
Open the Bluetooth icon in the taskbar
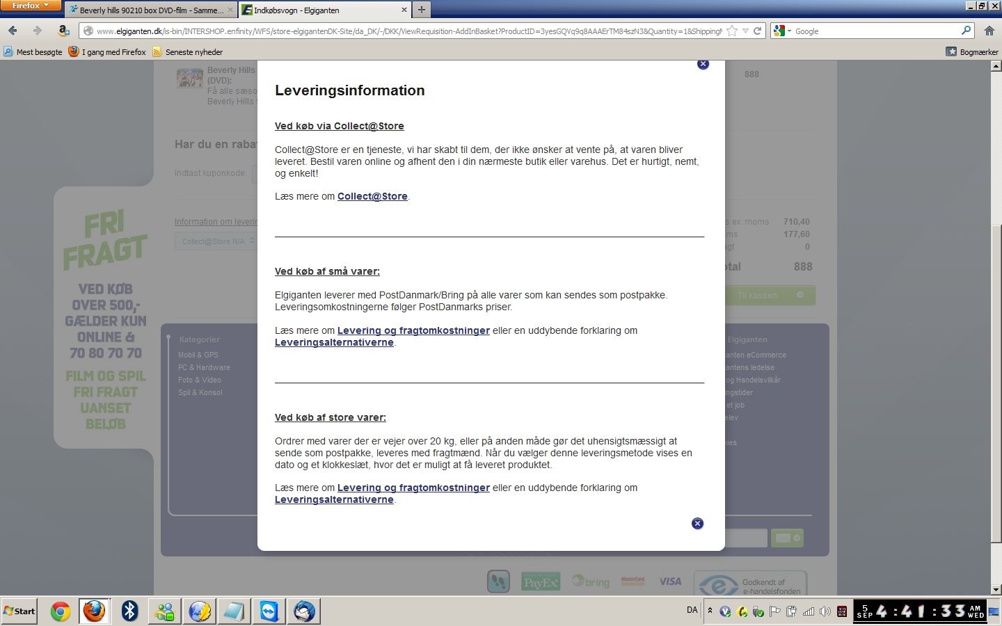point(129,611)
